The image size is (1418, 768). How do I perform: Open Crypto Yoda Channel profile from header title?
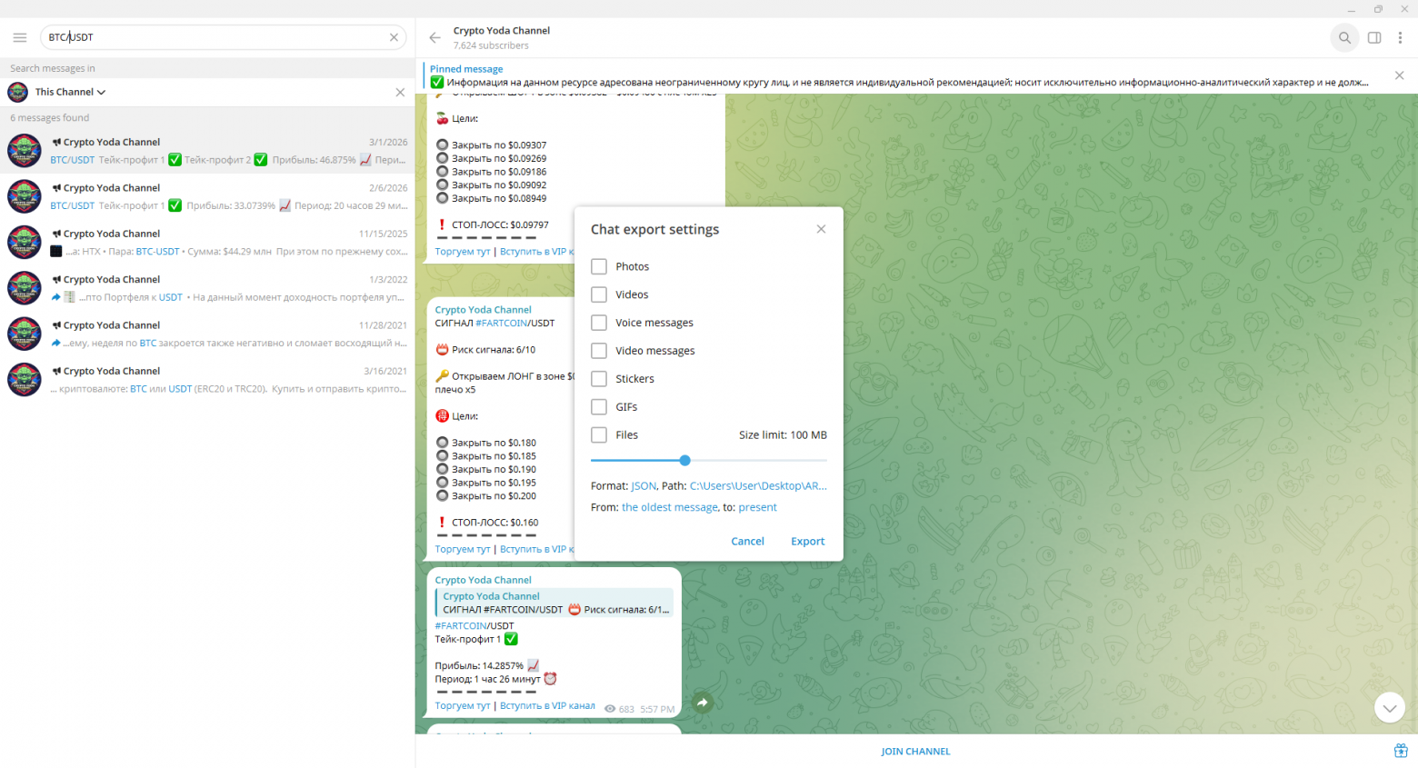(502, 30)
